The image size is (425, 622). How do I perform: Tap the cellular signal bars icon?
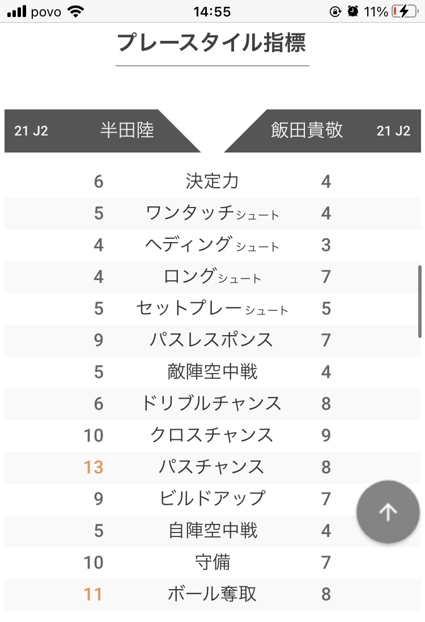coord(18,11)
